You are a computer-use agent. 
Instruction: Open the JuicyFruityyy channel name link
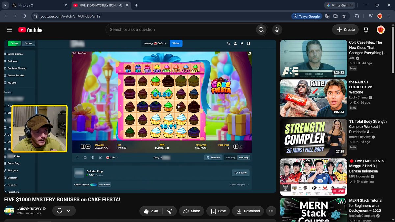(x=30, y=209)
